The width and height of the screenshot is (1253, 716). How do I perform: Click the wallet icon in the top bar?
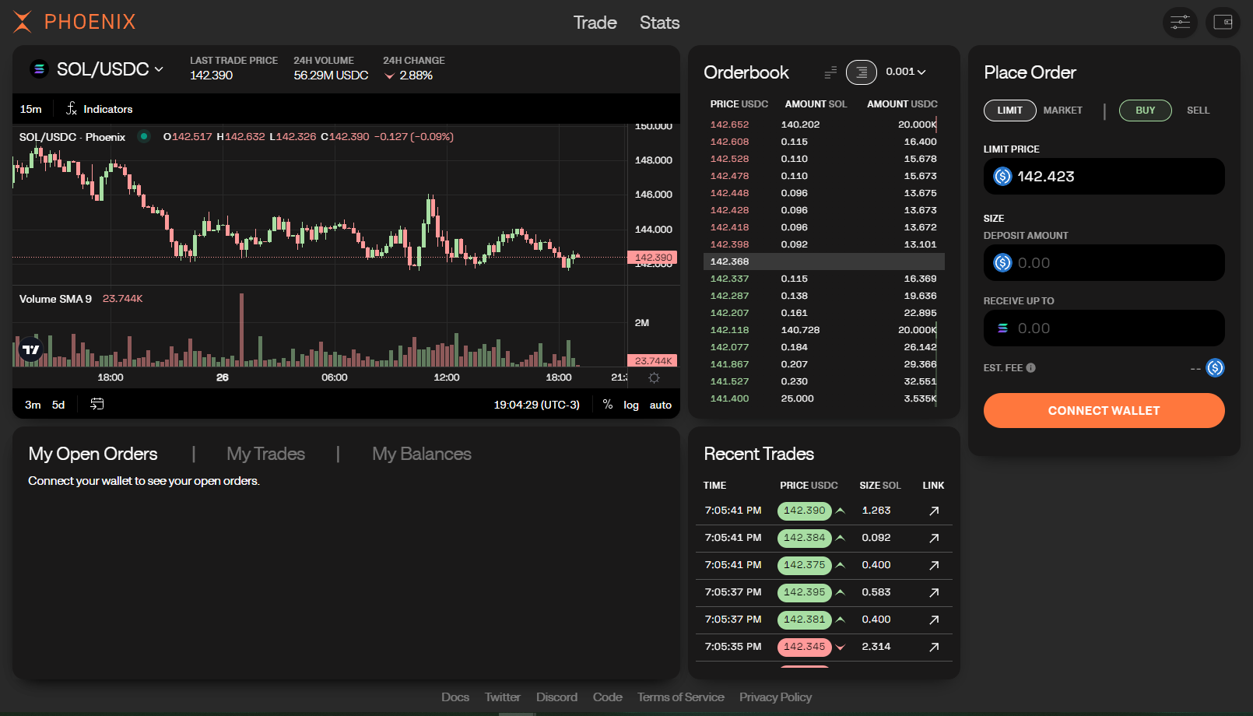coord(1223,23)
